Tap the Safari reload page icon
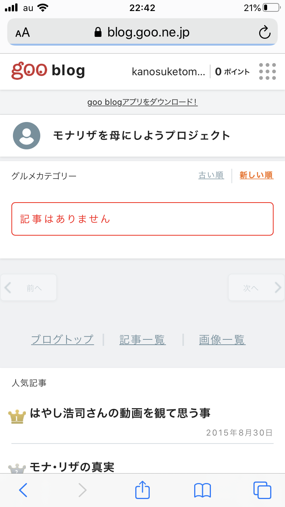Viewport: 285px width, 507px height. tap(264, 32)
